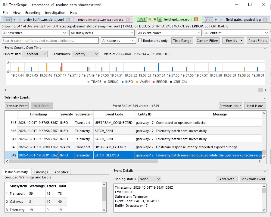Click Bookmark Event button
The width and height of the screenshot is (271, 217).
coord(253,179)
